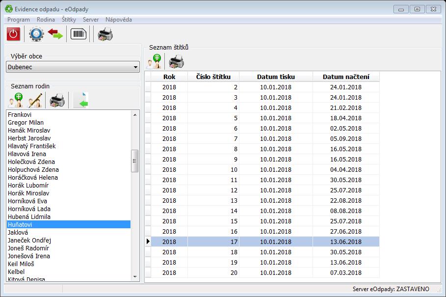Image resolution: width=446 pixels, height=297 pixels.
Task: Select family Janeček Ondřej
Action: 69,241
